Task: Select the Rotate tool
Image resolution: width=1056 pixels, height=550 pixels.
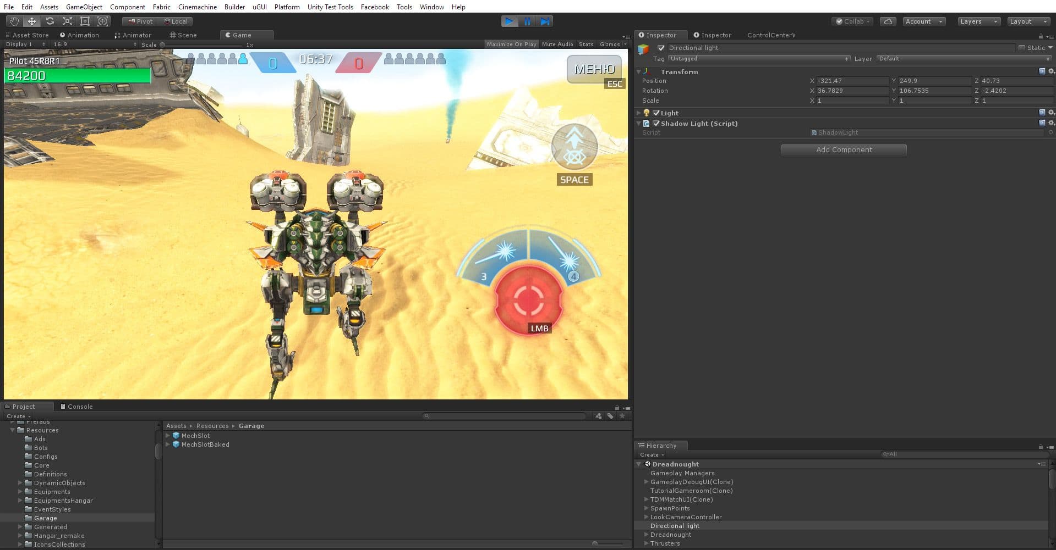Action: [x=50, y=21]
